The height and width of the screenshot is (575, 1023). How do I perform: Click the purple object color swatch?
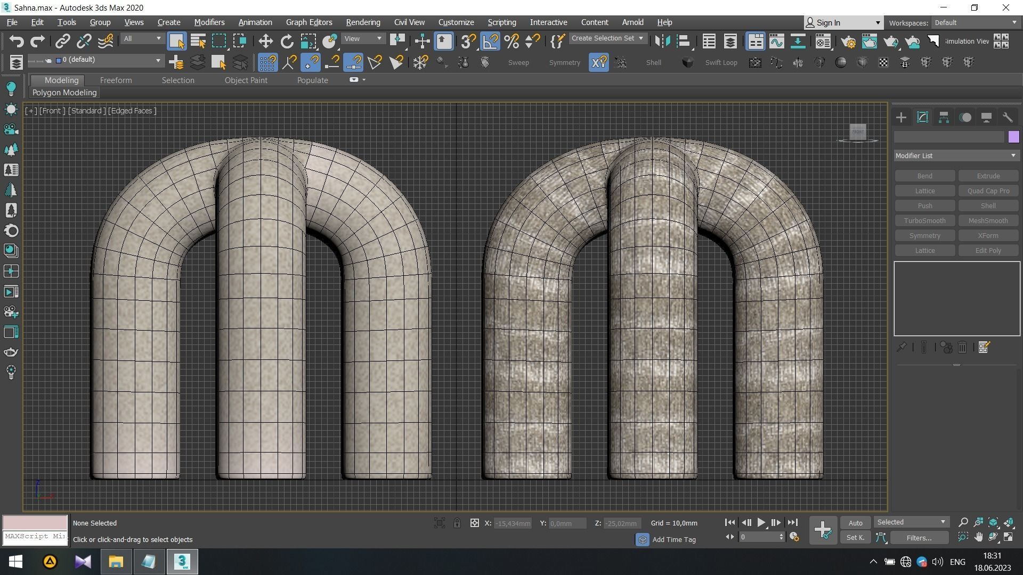pos(1013,137)
